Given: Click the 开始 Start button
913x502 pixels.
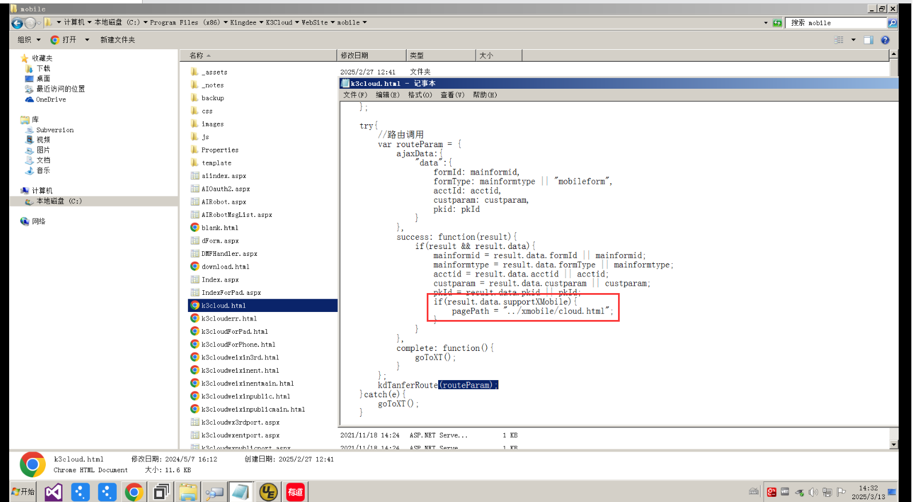Looking at the screenshot, I should (x=23, y=492).
